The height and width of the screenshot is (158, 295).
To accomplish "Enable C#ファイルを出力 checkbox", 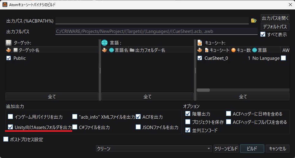I will (75, 127).
